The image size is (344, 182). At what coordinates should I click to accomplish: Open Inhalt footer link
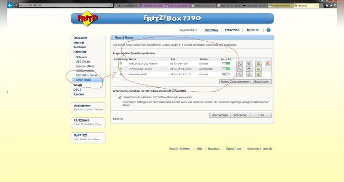pos(199,149)
